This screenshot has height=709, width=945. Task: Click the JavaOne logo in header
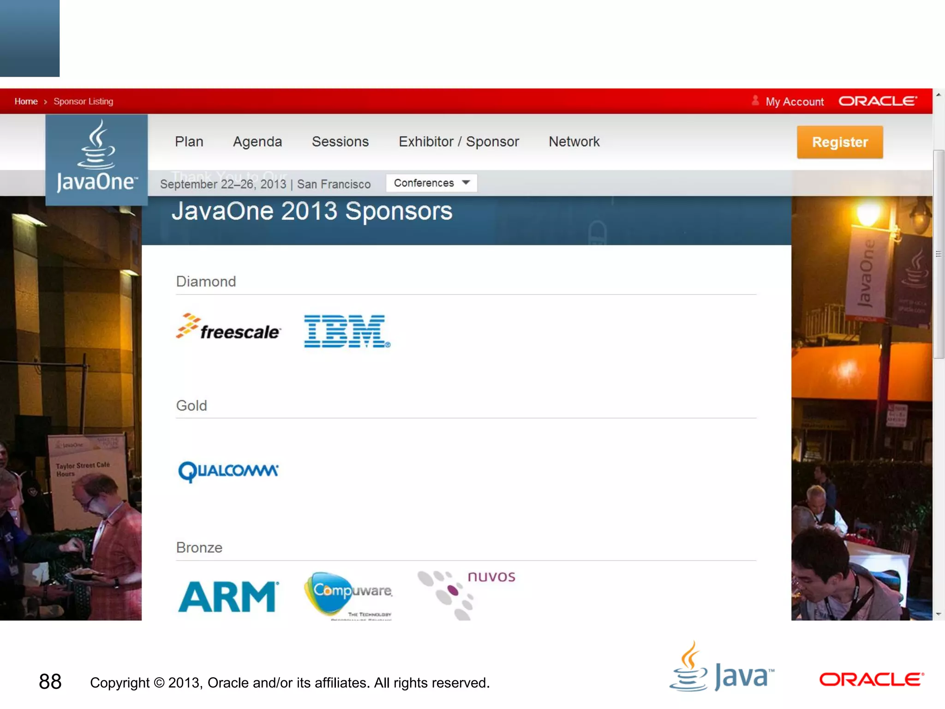[x=96, y=160]
